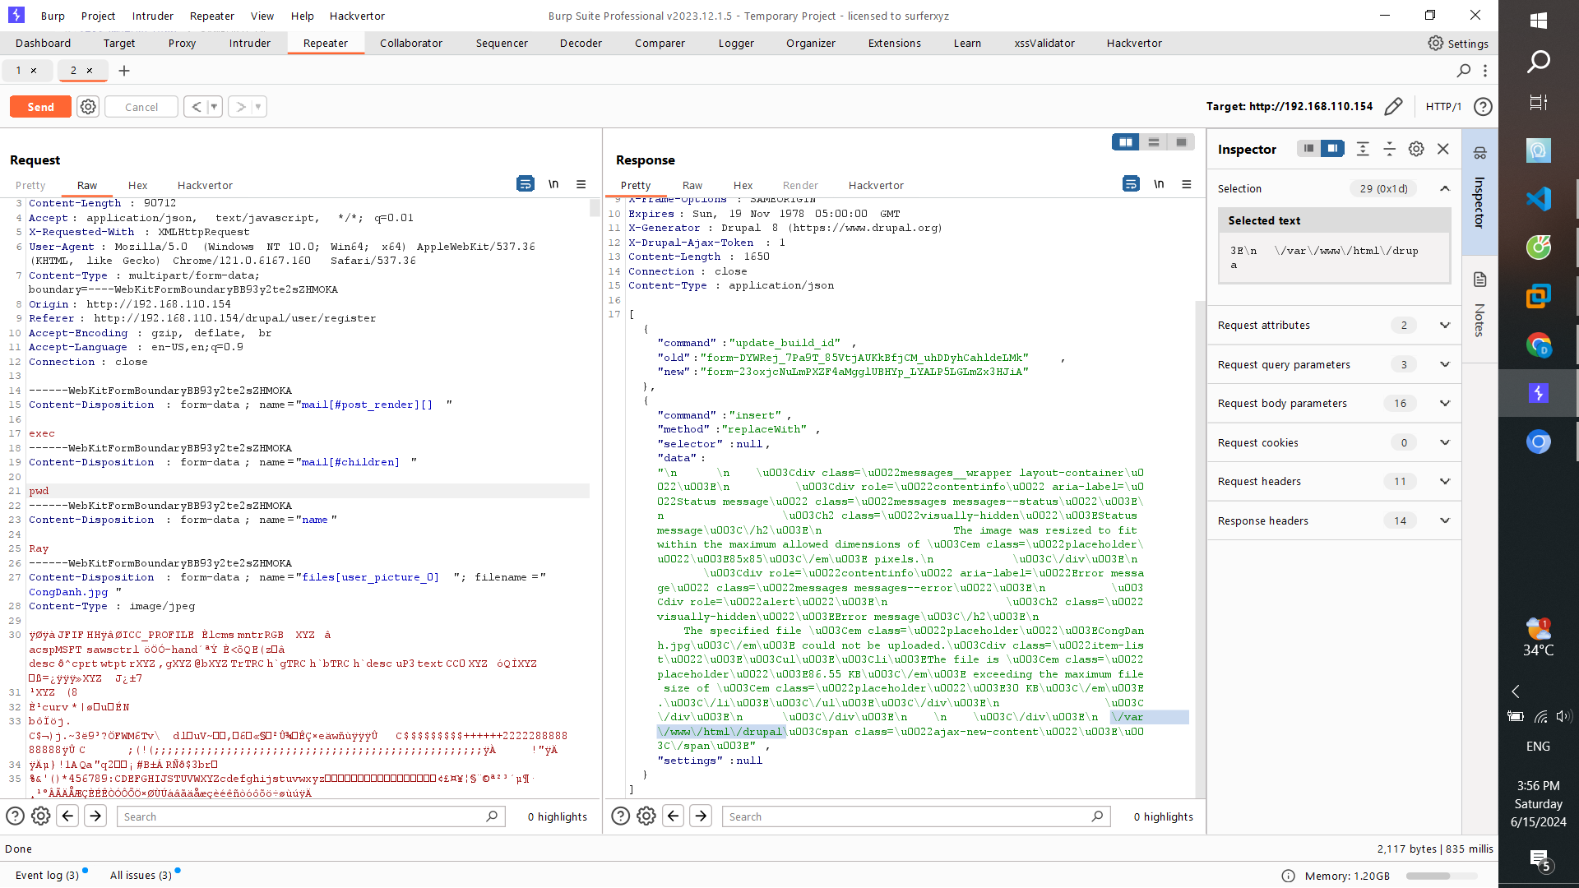The height and width of the screenshot is (888, 1579).
Task: Go to next match in Response search
Action: (x=701, y=816)
